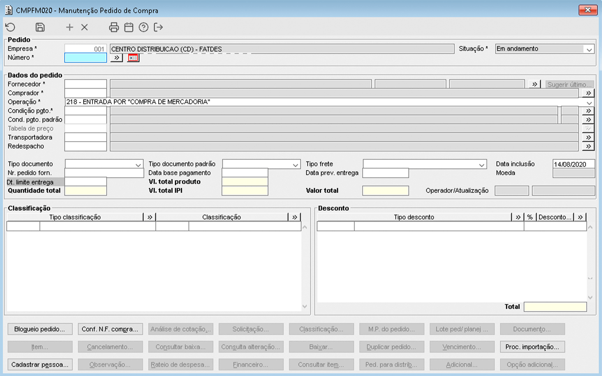Viewport: 602px width, 376px height.
Task: Click the Bloqueio pedido button
Action: [x=40, y=329]
